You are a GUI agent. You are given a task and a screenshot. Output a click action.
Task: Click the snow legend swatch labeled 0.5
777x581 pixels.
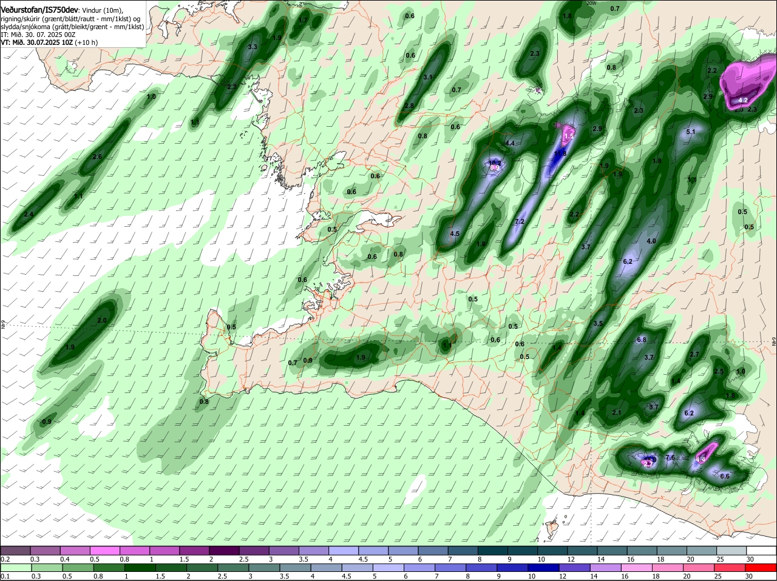(x=105, y=550)
